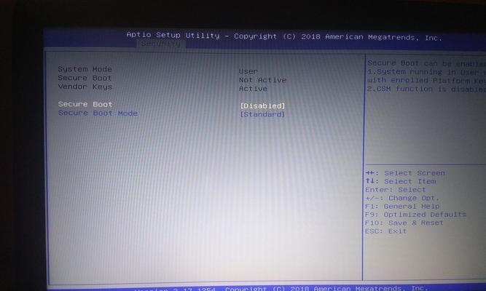Click the '+/-: Change Opt.' hint

402,198
